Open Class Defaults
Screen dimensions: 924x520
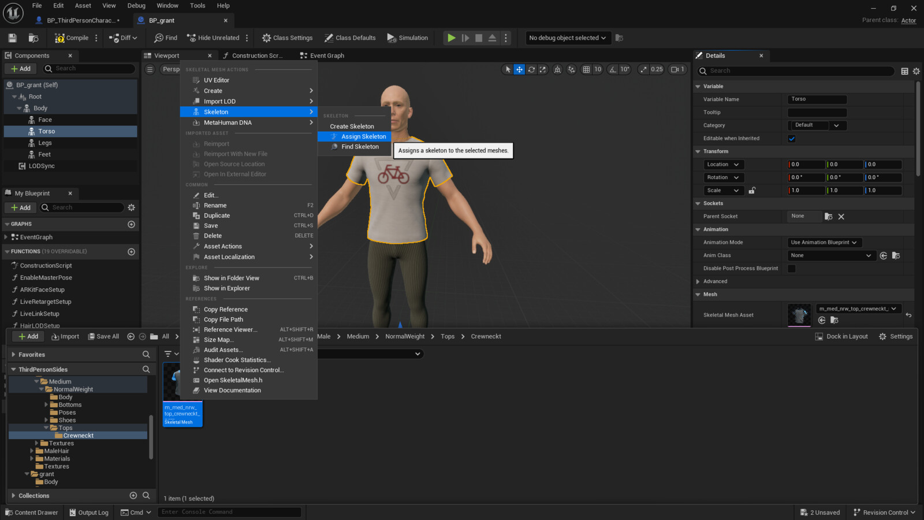(350, 38)
